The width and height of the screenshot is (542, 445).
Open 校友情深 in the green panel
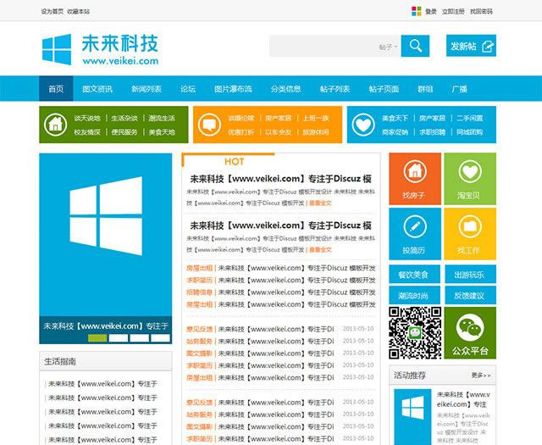coord(87,132)
